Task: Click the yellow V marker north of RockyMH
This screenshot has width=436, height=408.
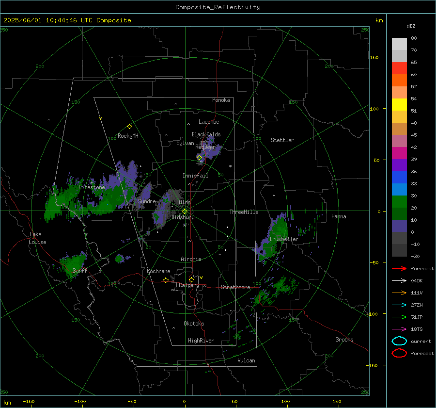Action: pyautogui.click(x=101, y=118)
